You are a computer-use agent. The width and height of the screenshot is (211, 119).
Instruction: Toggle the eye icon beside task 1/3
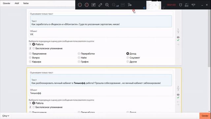(178, 37)
